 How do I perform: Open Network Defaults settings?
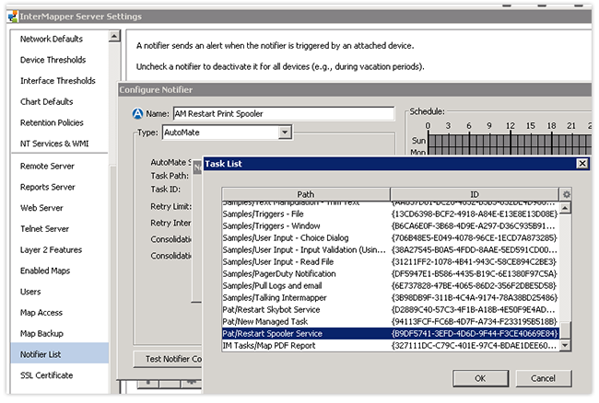pos(52,39)
